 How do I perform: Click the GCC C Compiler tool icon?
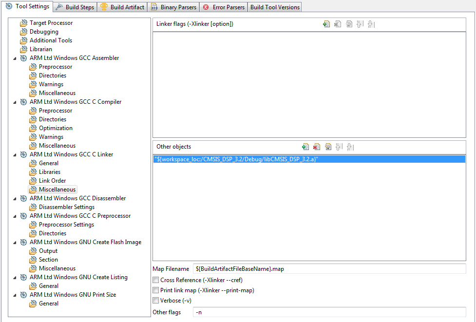tap(24, 102)
